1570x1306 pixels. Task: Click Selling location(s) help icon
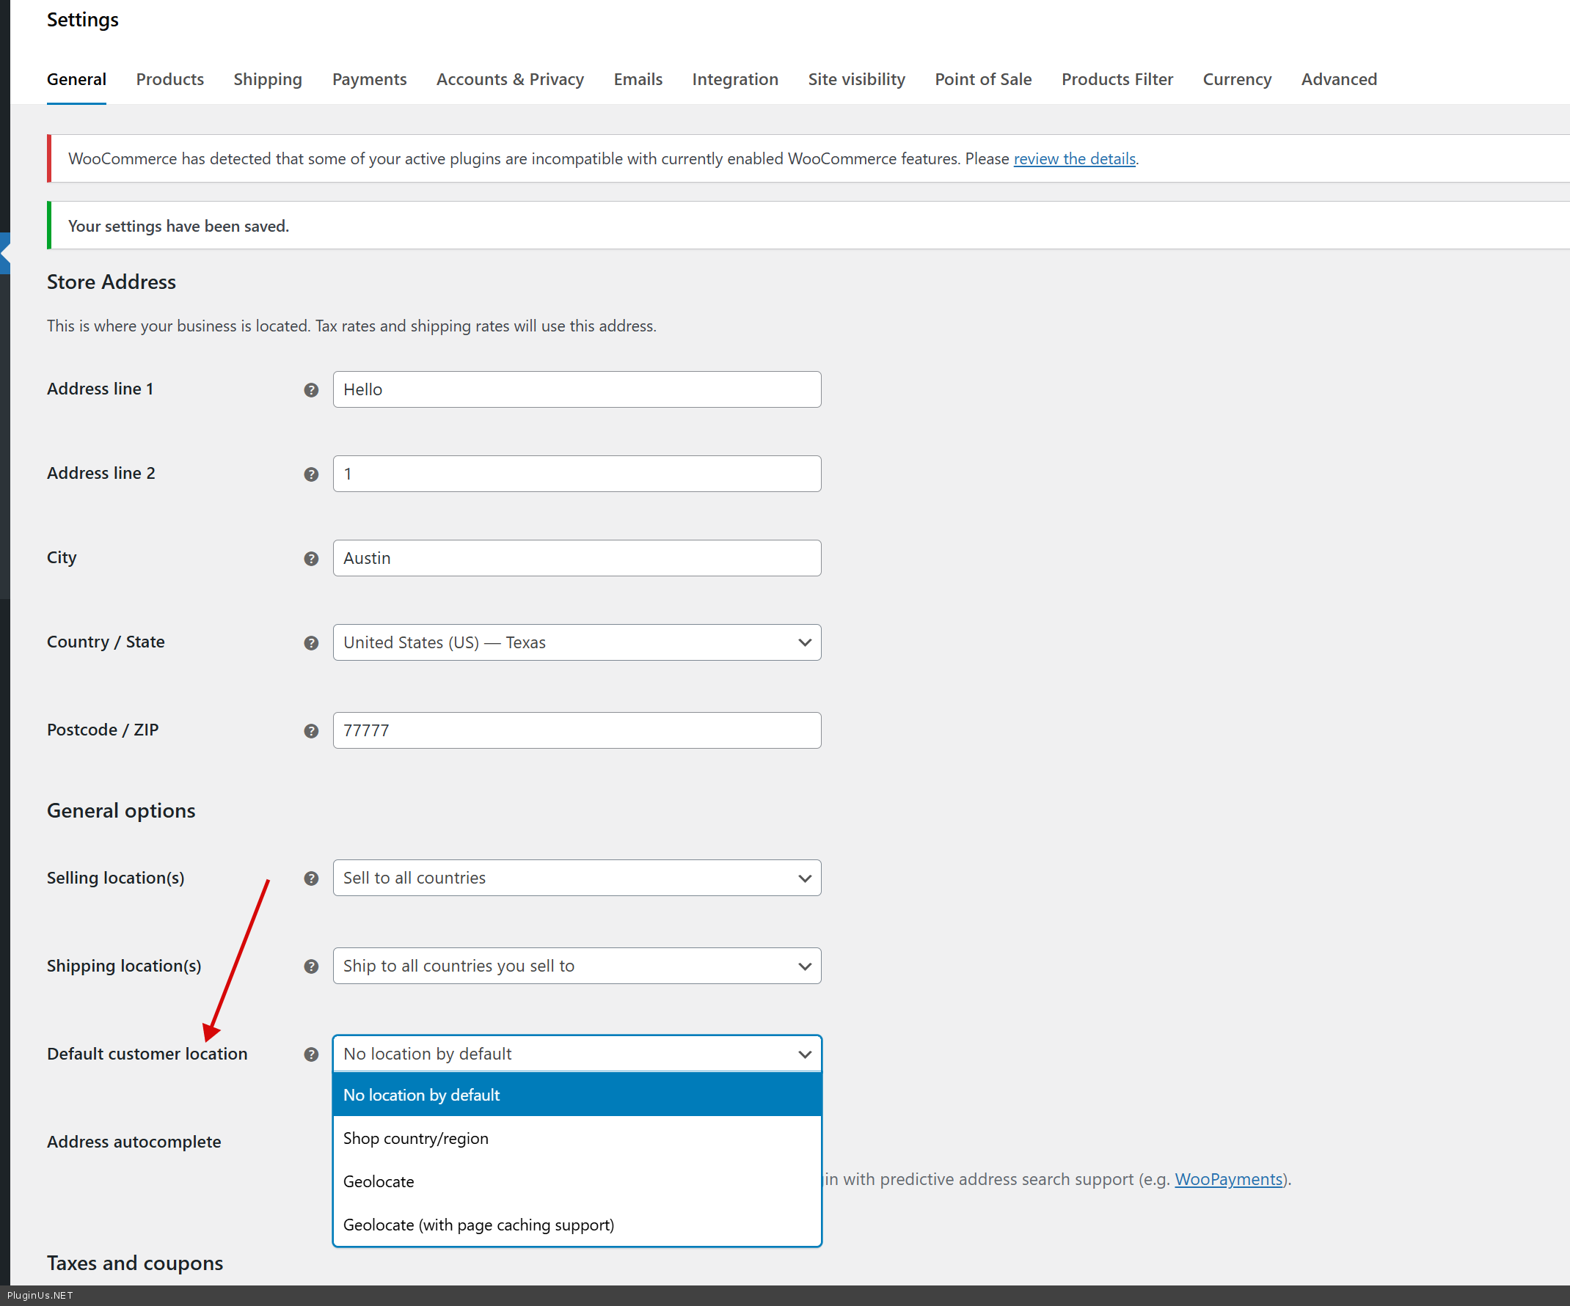(311, 878)
